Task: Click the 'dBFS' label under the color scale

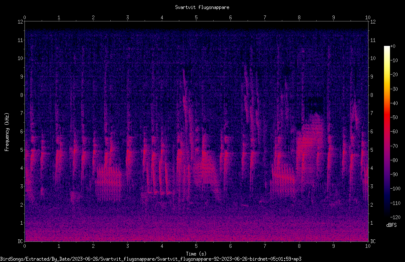Action: [391, 225]
